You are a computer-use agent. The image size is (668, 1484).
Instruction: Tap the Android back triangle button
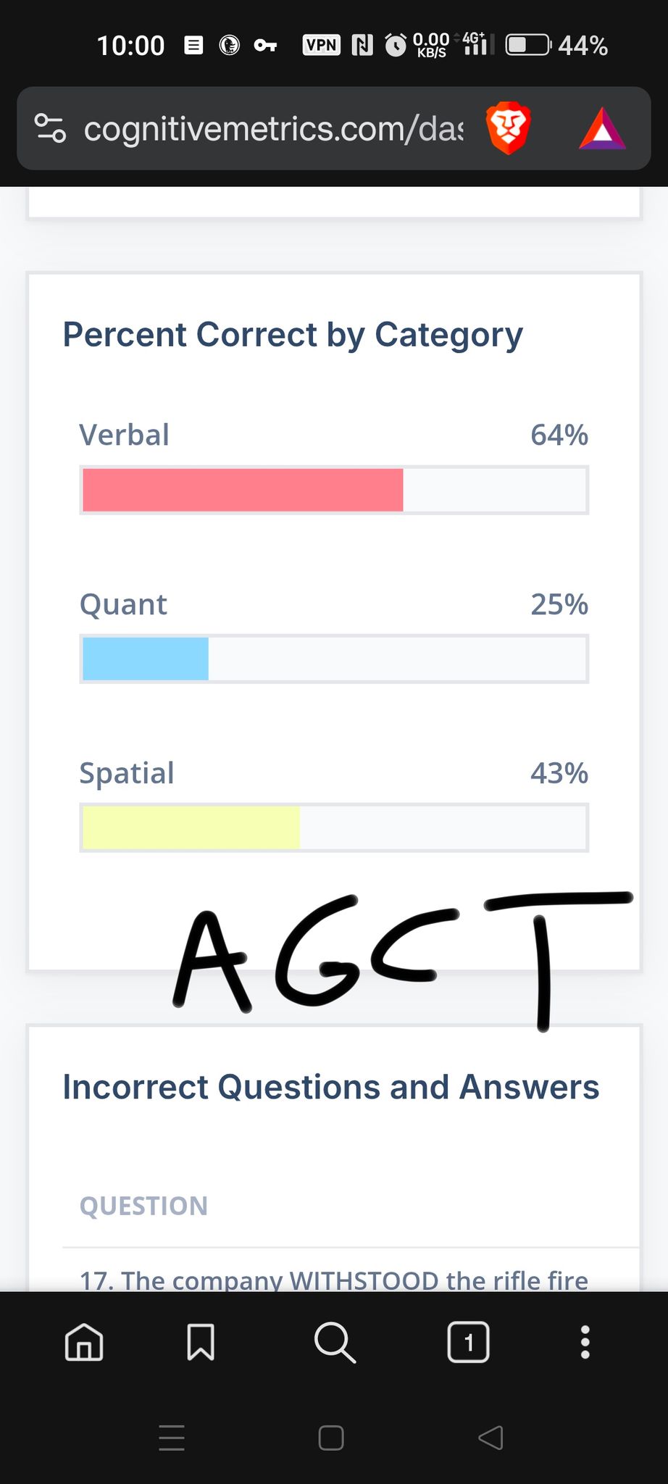(x=491, y=1438)
